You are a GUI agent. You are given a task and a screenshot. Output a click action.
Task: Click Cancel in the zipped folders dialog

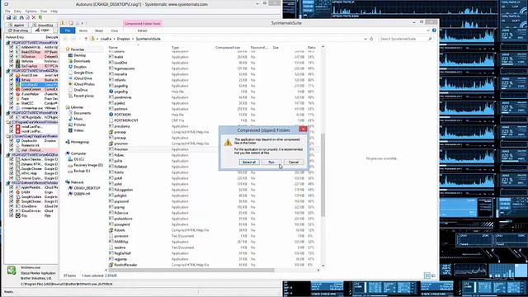tap(294, 163)
